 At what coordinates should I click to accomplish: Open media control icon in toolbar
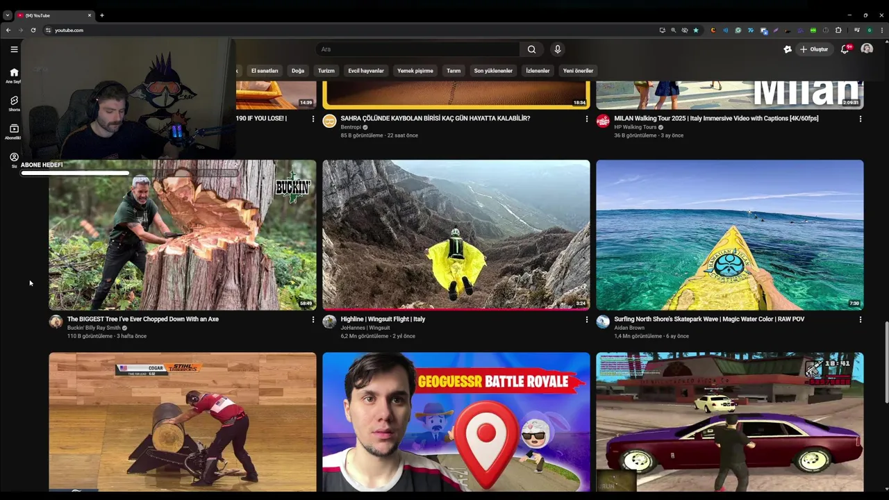(857, 30)
